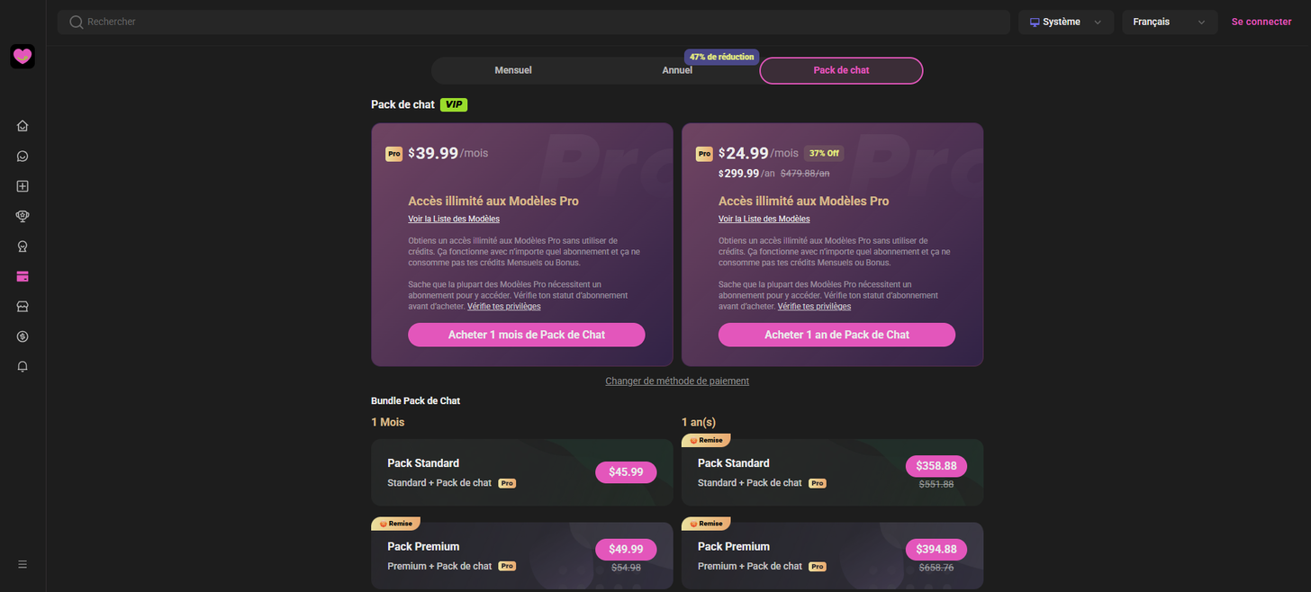Click the $299.99 /an price text
Viewport: 1311px width, 592px height.
(746, 174)
